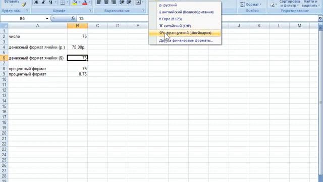The width and height of the screenshot is (323, 182).
Task: Open Alignment (Выравнивание) dialog launcher
Action: click(x=143, y=11)
